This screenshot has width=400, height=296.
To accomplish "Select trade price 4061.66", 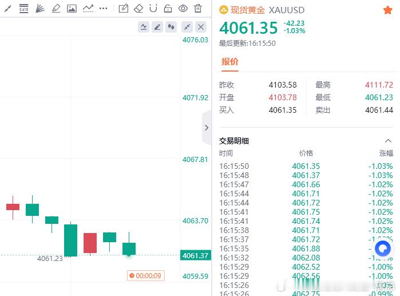I will (306, 184).
